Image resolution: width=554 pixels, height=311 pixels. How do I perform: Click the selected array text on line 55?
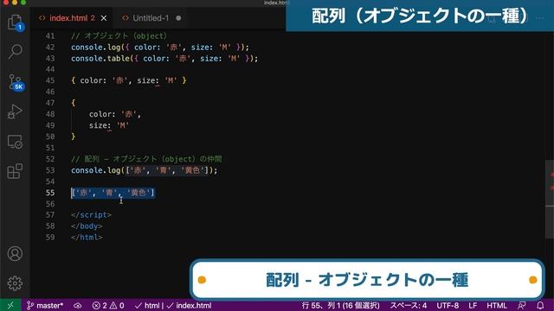click(113, 193)
